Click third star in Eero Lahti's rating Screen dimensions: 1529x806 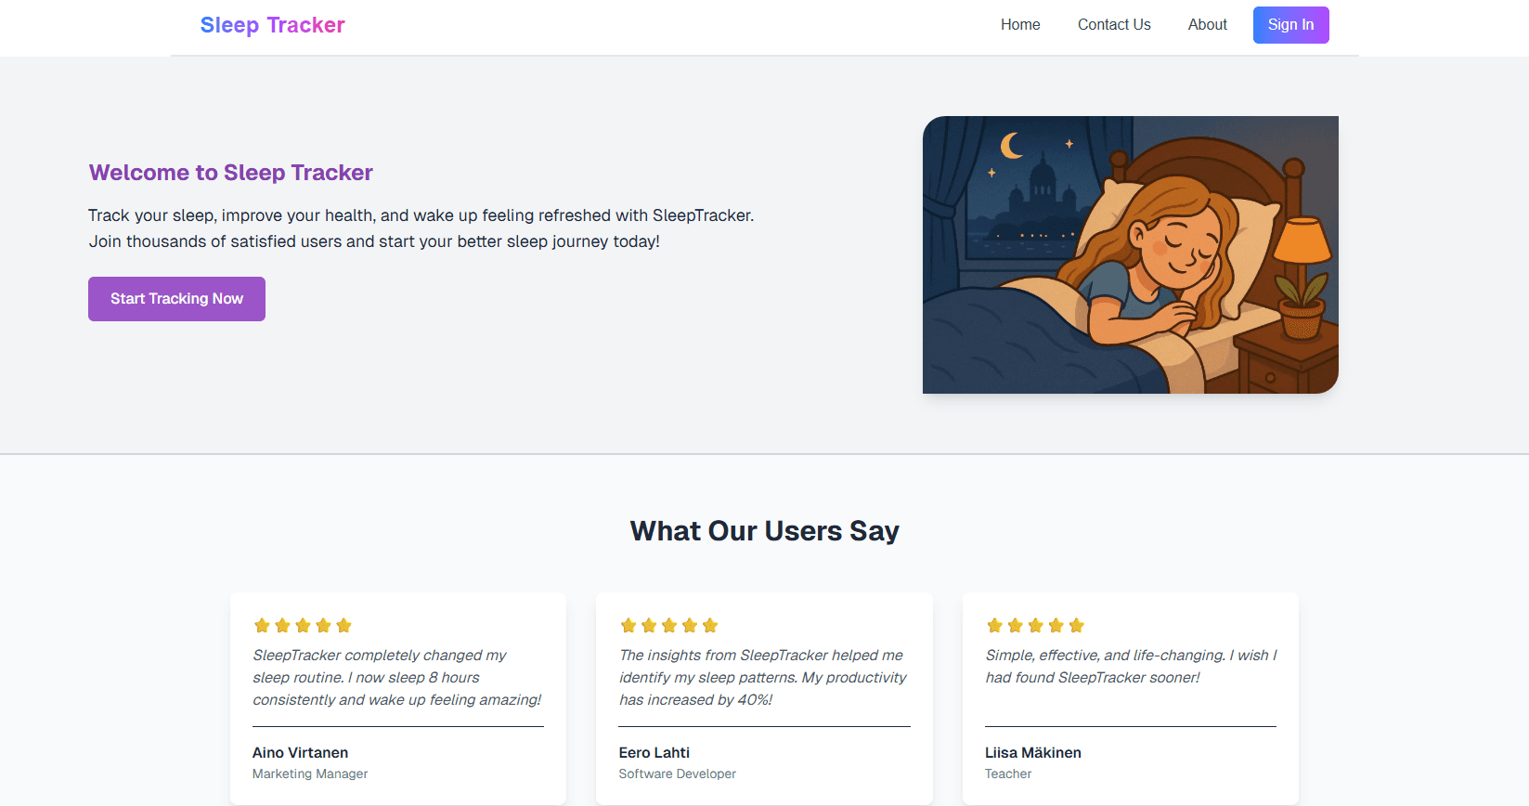[669, 626]
